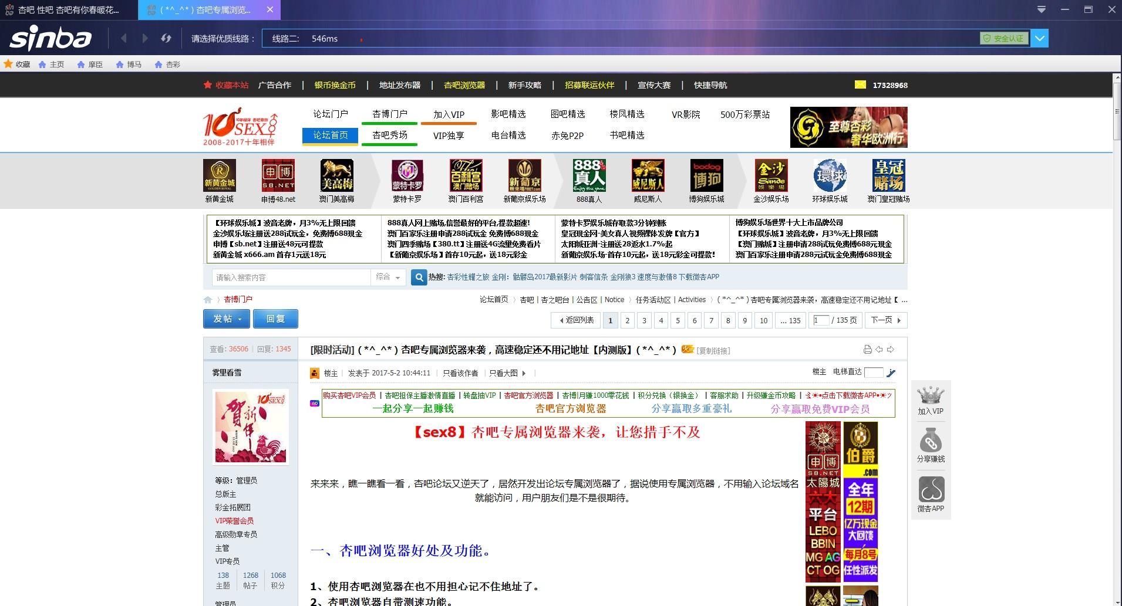Click the 10SEX site logo

click(x=240, y=126)
